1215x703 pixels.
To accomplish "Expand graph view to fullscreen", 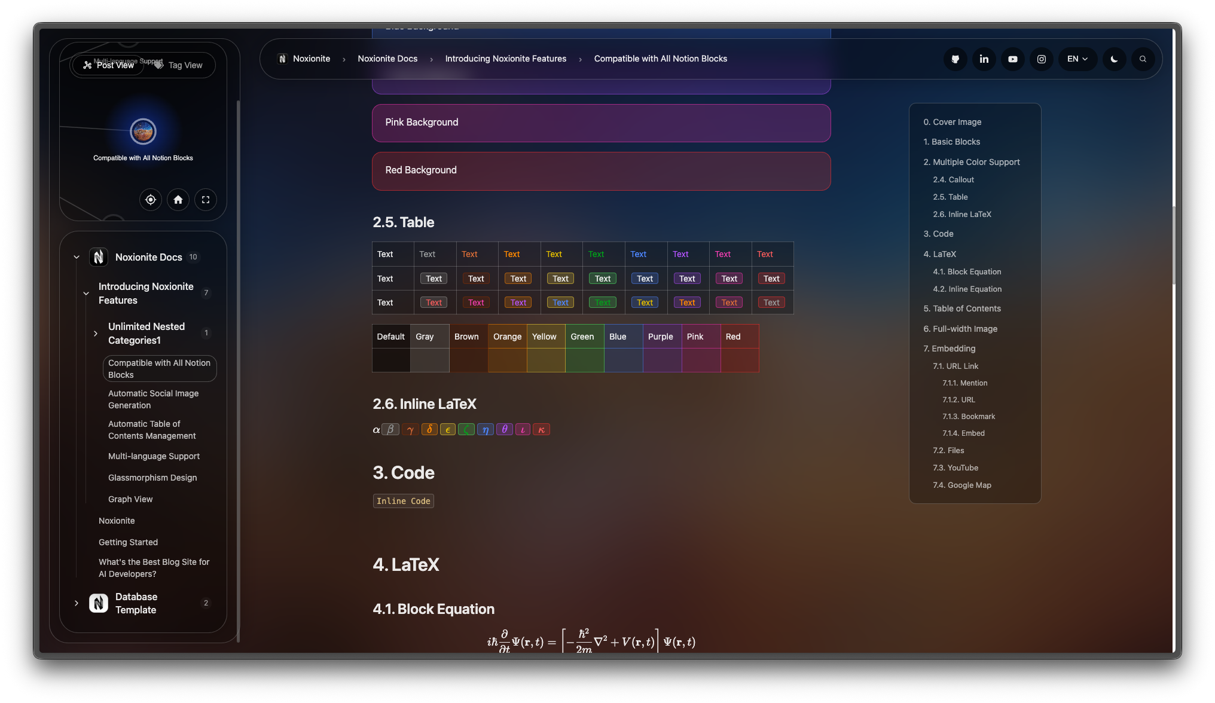I will pyautogui.click(x=206, y=200).
